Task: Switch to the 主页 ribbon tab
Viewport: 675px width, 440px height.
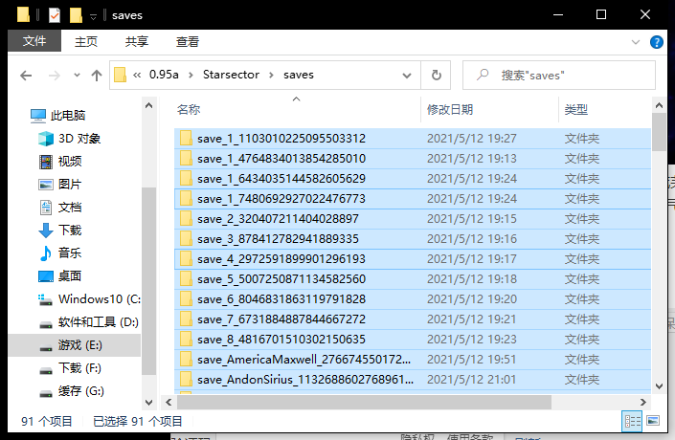Action: pos(86,42)
